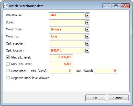Click the Article/warehouse data title text
Screen dimensions: 133x106
click(26, 6)
